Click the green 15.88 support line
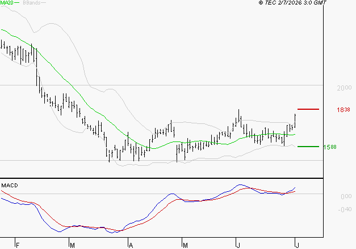 [x=308, y=147]
